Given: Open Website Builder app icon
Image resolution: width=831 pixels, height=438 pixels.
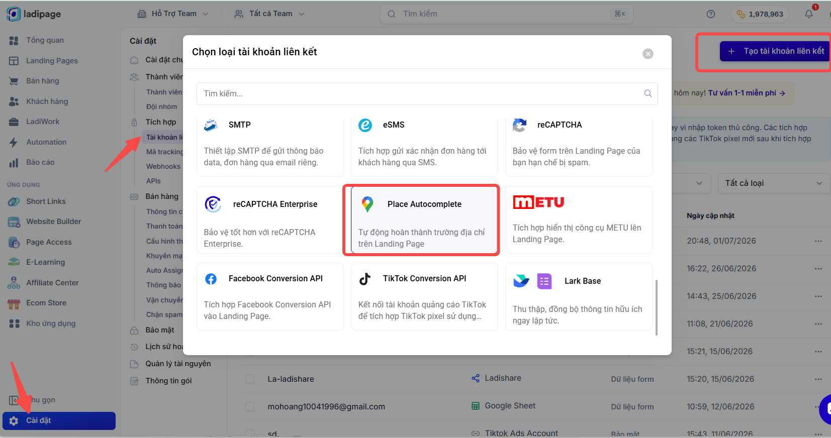Looking at the screenshot, I should pyautogui.click(x=14, y=222).
